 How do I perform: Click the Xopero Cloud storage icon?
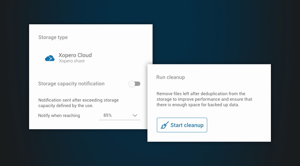click(49, 58)
